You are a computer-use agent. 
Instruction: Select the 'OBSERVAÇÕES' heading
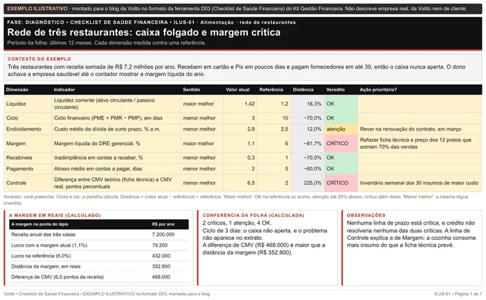click(x=366, y=215)
